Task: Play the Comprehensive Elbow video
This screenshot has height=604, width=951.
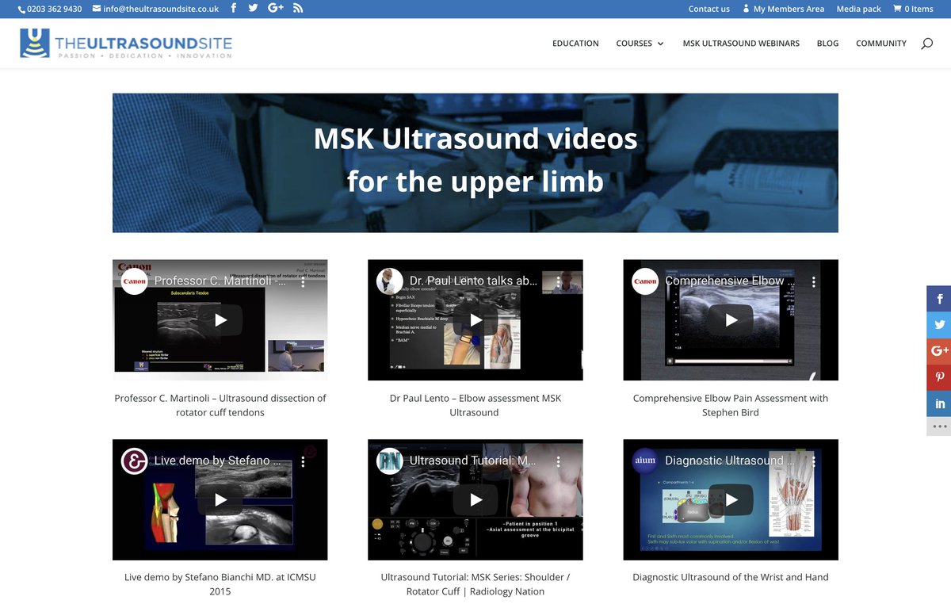Action: click(x=731, y=320)
